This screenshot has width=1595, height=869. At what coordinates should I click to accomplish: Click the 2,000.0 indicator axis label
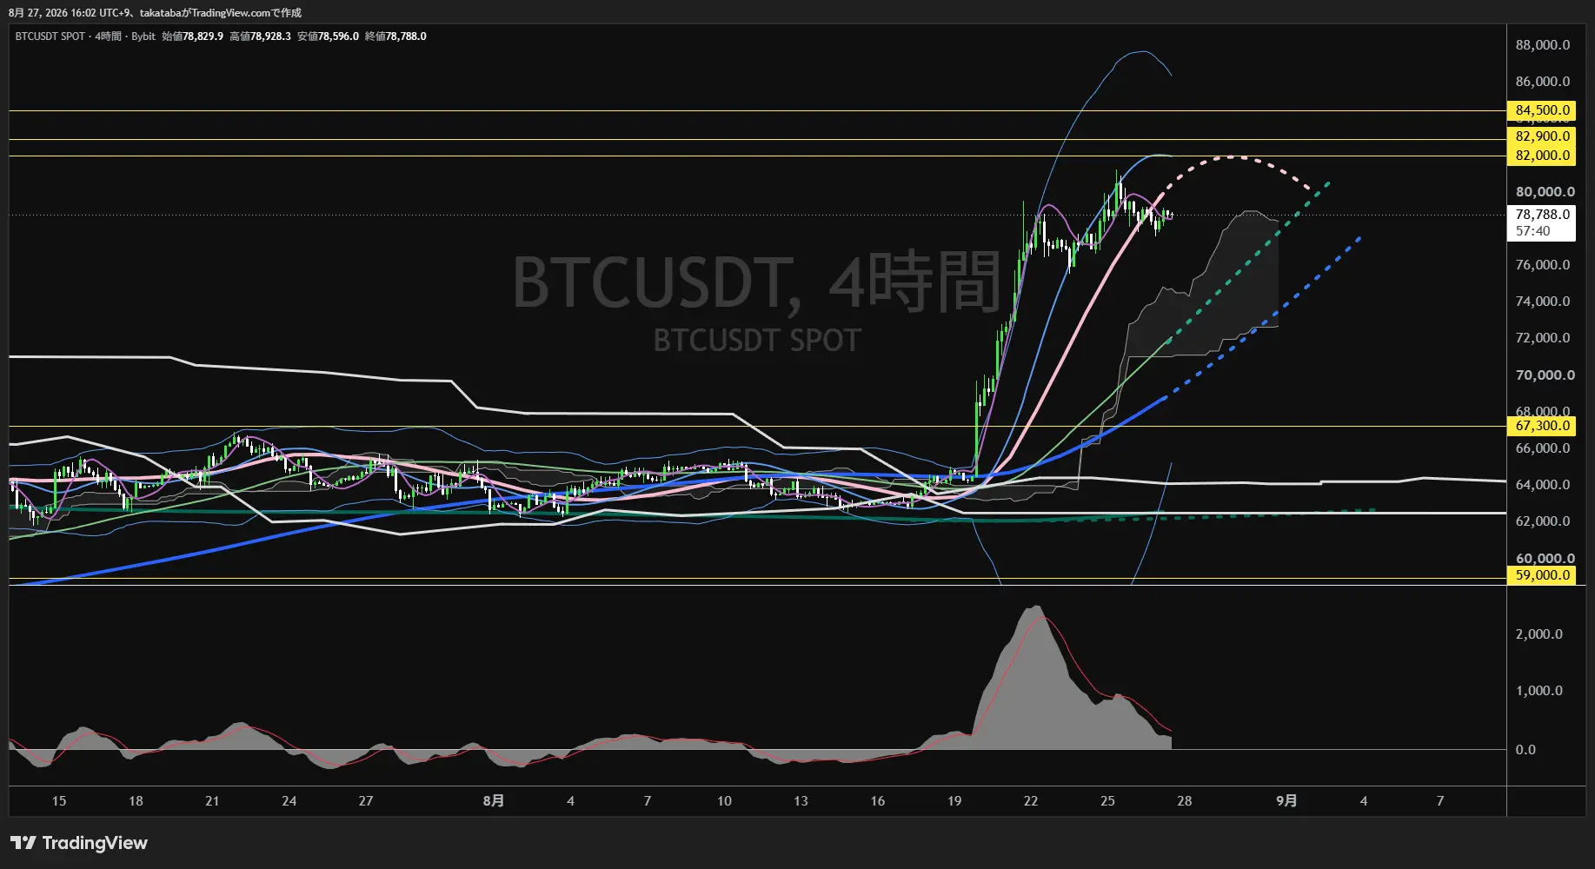click(x=1539, y=634)
